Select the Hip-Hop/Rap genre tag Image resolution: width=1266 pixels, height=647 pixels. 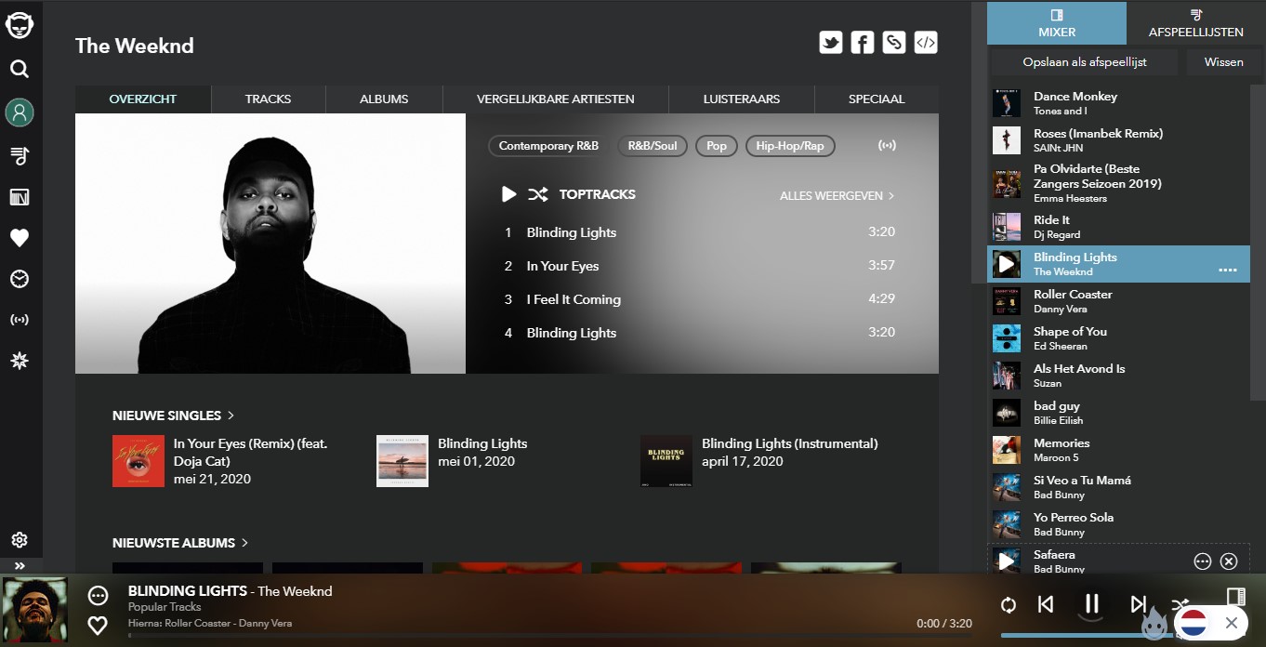click(x=790, y=146)
